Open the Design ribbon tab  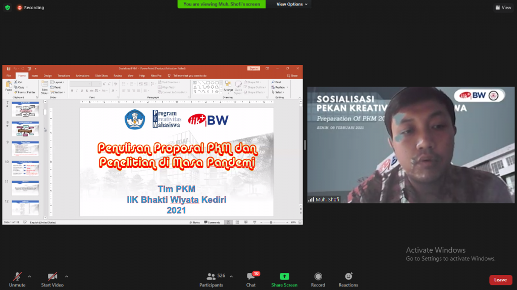[47, 76]
